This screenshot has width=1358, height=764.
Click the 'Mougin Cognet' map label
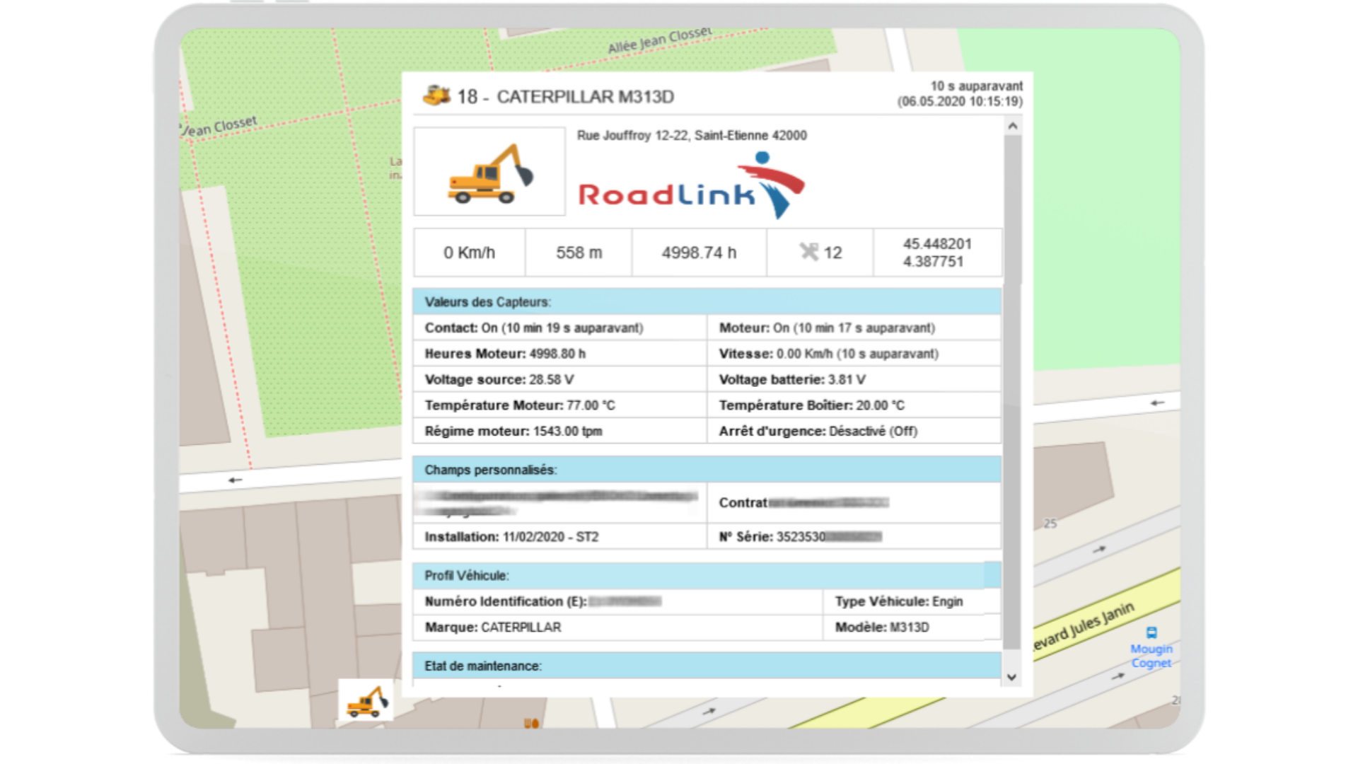(x=1151, y=656)
